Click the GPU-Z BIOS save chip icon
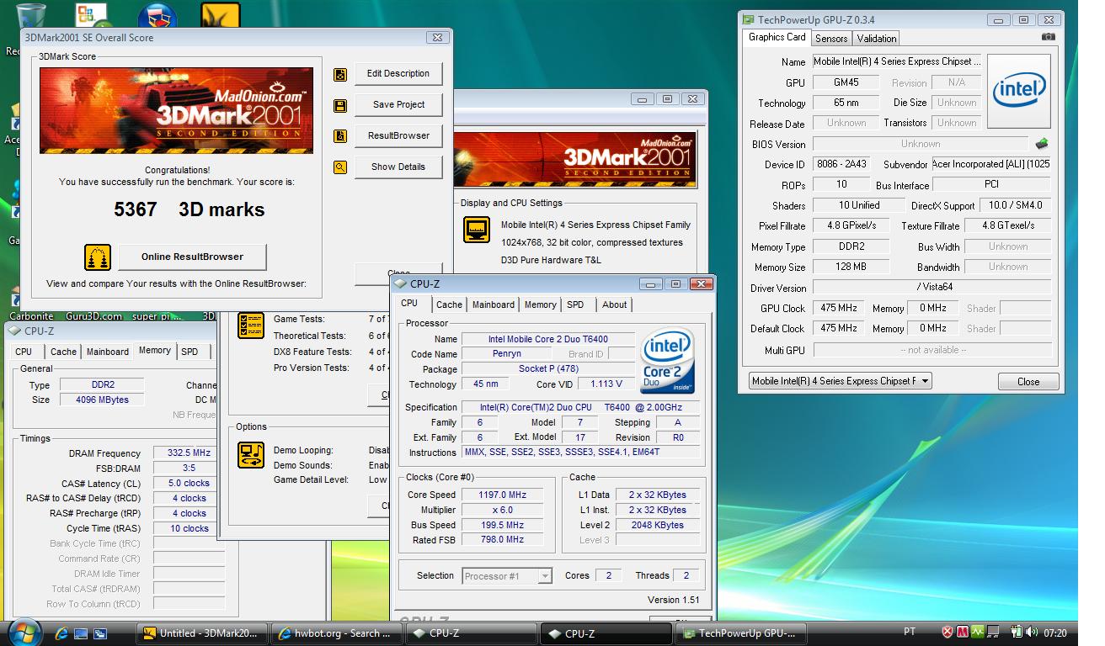Image resolution: width=1105 pixels, height=646 pixels. click(1043, 144)
